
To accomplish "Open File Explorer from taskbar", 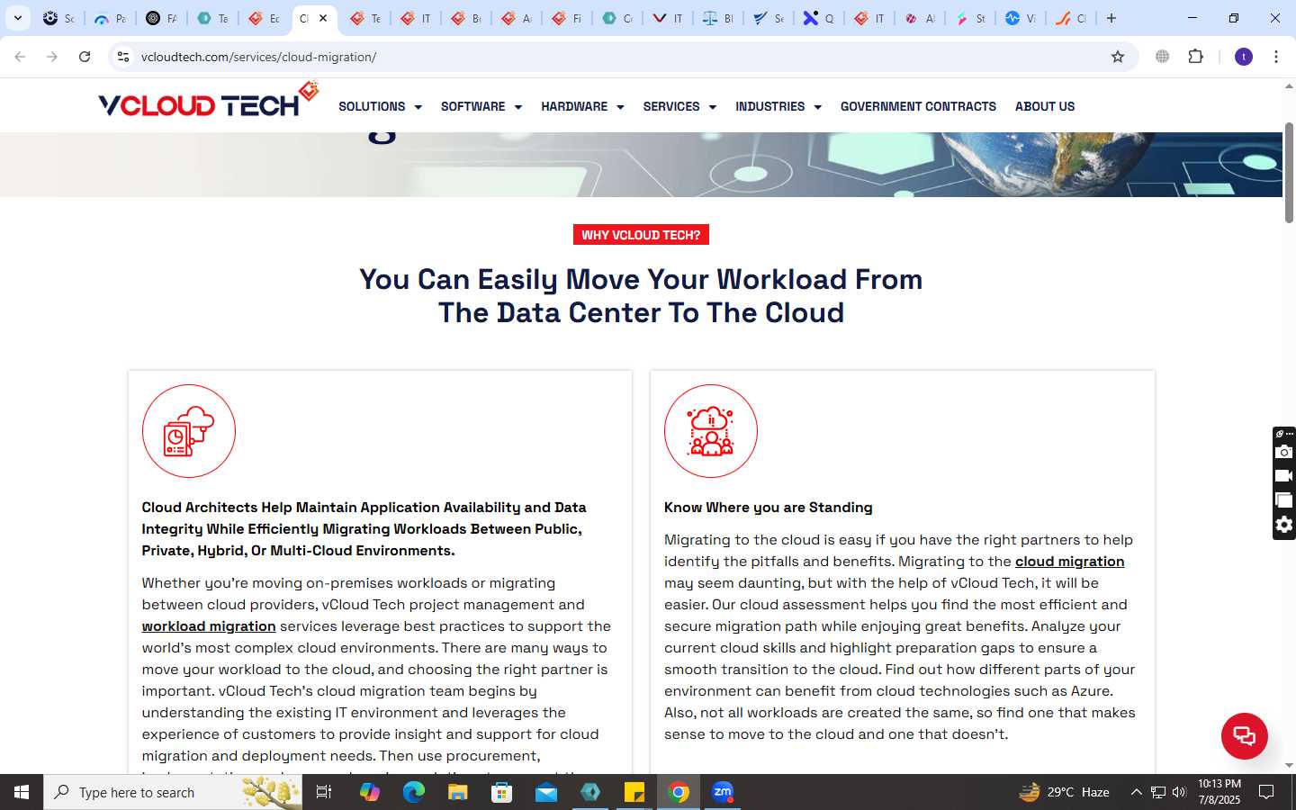I will tap(458, 792).
